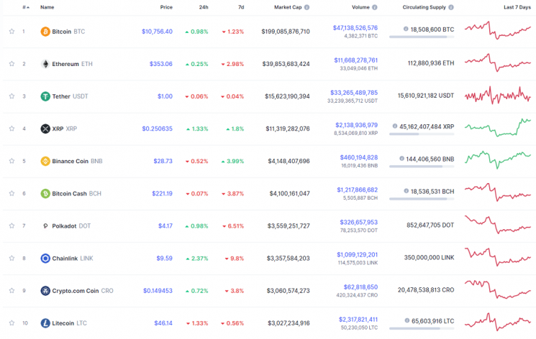Open XRP price link $0.250635
This screenshot has height=339, width=536.
[158, 129]
